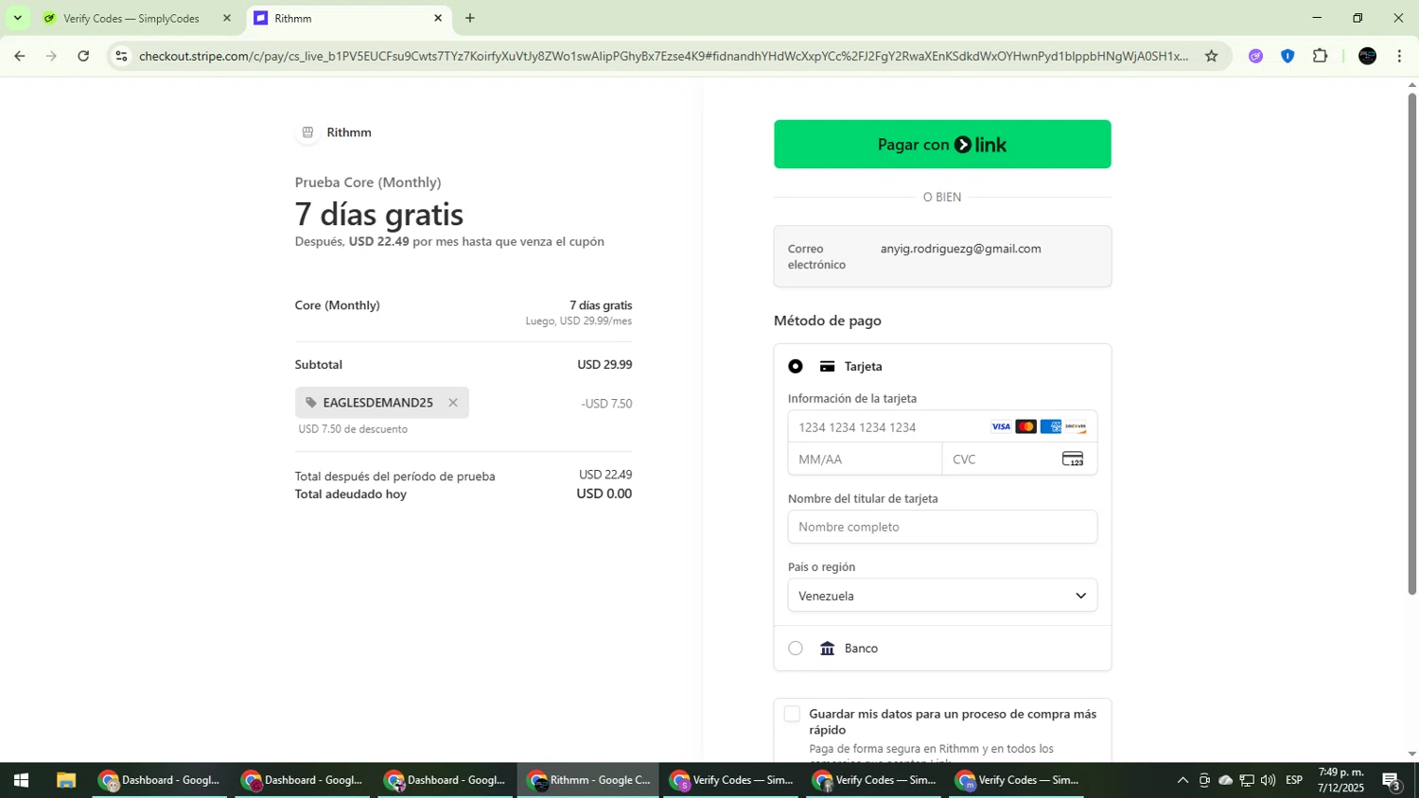Bookmark this page with the star
The image size is (1419, 798).
click(x=1212, y=56)
